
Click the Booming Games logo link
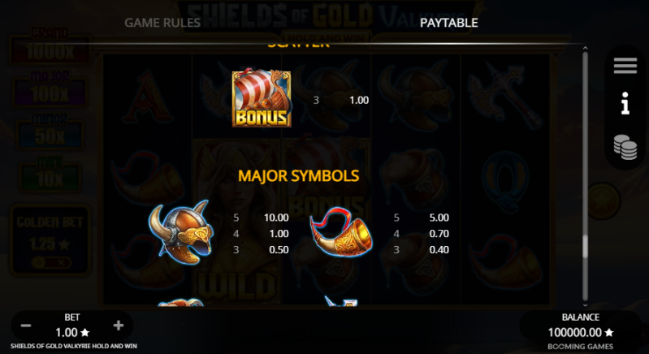coord(580,347)
